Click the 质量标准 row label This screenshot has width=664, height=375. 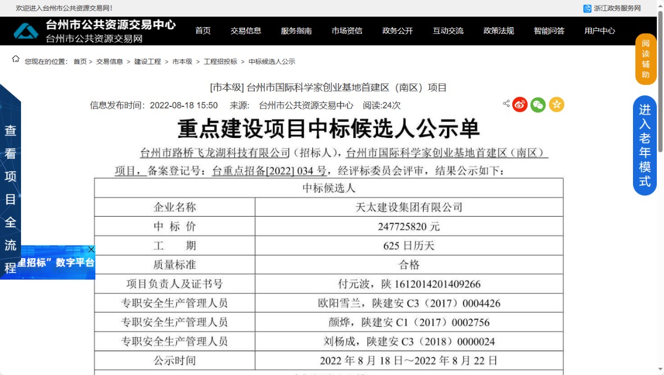coord(174,265)
